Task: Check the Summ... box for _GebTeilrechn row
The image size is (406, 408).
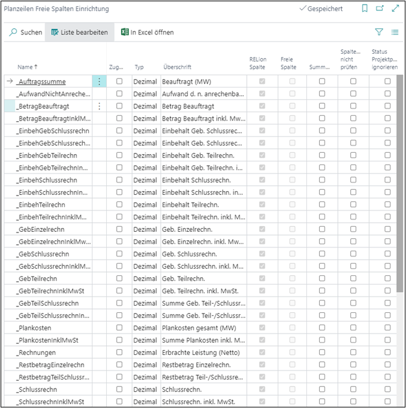Action: [x=322, y=278]
